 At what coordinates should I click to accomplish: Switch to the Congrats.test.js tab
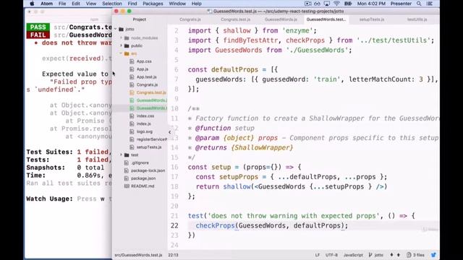[235, 19]
